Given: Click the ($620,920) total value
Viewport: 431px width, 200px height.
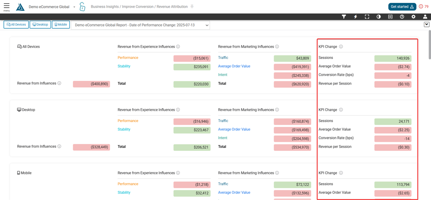Looking at the screenshot, I should [x=293, y=84].
